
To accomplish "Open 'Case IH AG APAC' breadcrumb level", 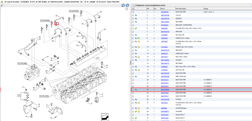I will click(13, 2).
